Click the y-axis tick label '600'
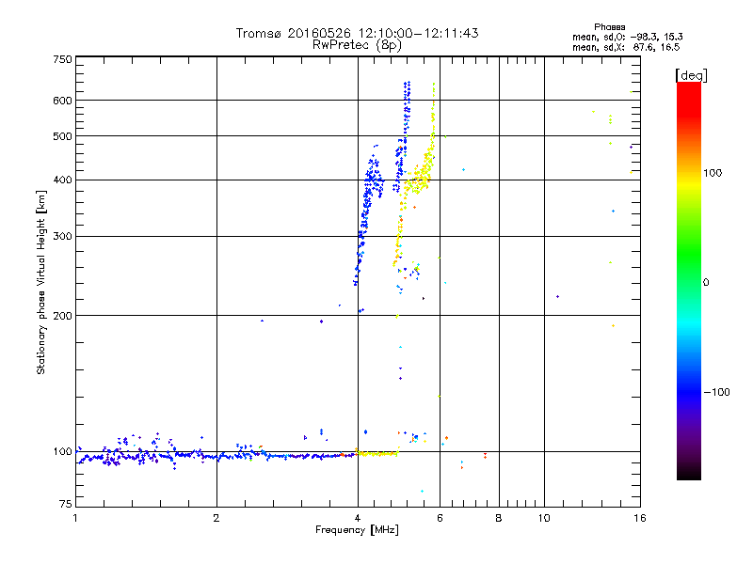This screenshot has width=753, height=564. [x=62, y=101]
